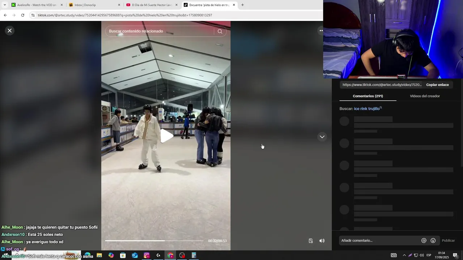Open network settings tray icon
Screen dimensions: 463x260
416,255
